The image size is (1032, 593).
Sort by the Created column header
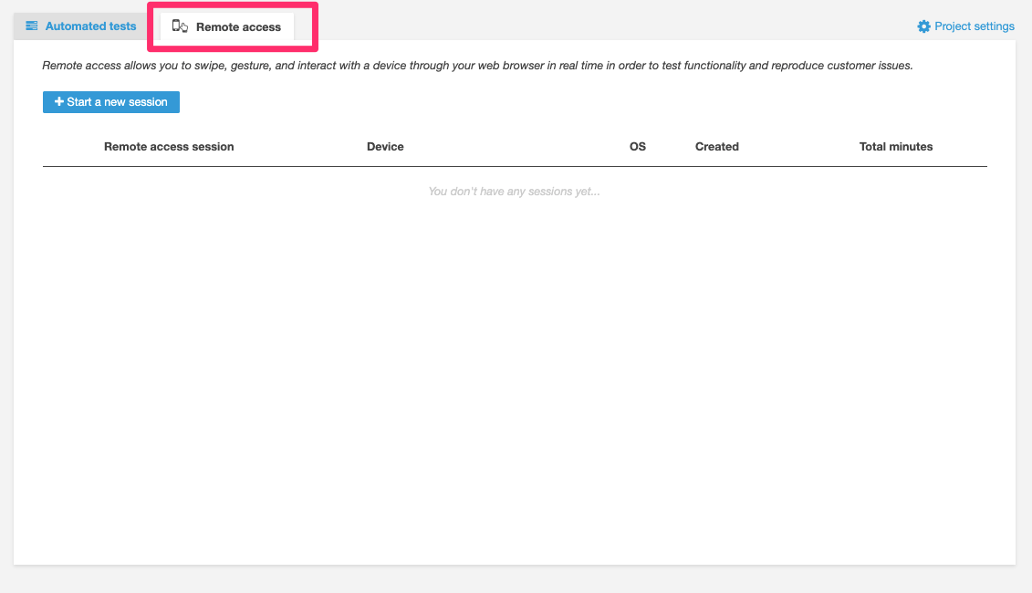(717, 146)
